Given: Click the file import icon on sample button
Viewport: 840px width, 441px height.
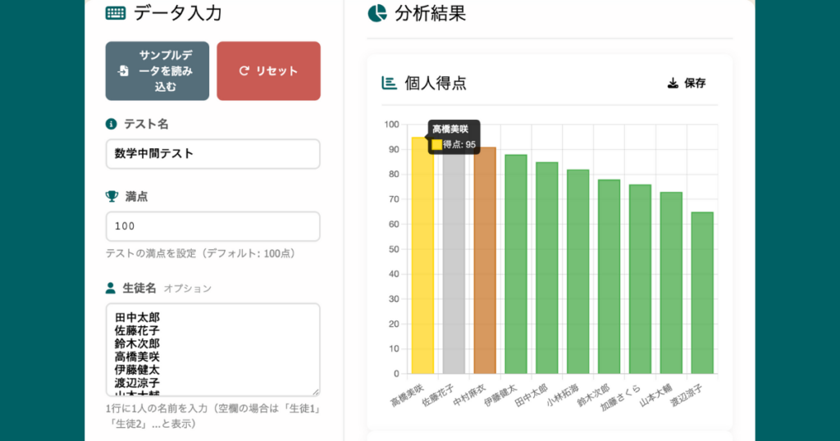Looking at the screenshot, I should (x=123, y=71).
